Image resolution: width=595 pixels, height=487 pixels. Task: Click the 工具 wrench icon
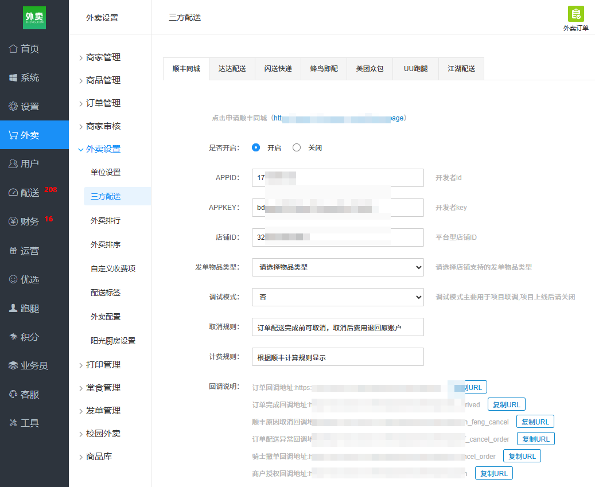coord(13,423)
